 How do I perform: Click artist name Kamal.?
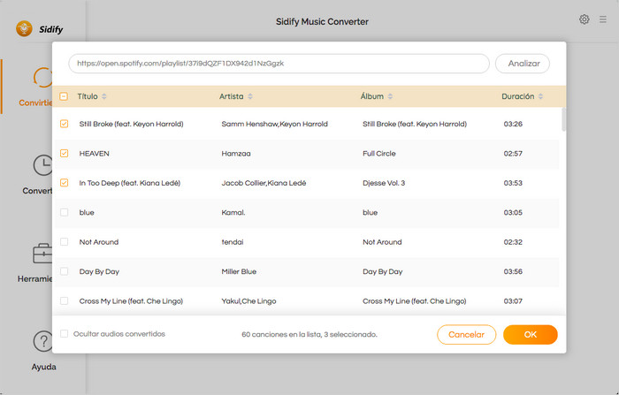tap(233, 213)
